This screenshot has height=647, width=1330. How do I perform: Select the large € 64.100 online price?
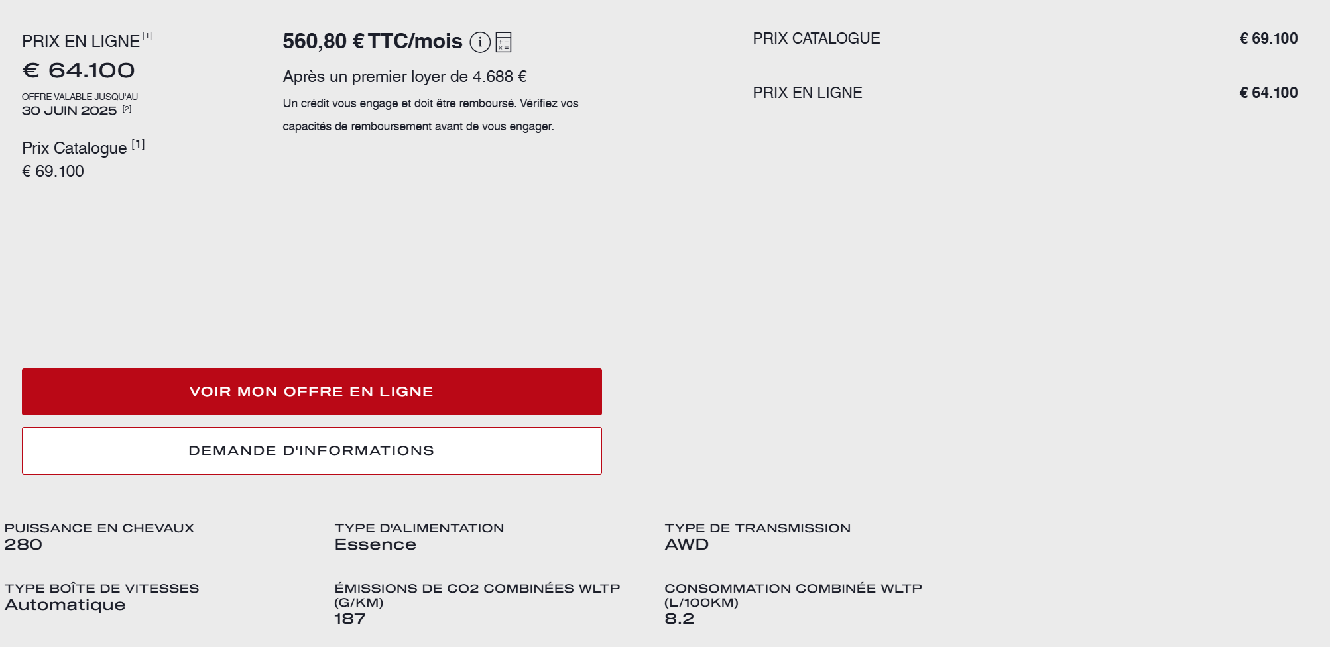pyautogui.click(x=78, y=70)
